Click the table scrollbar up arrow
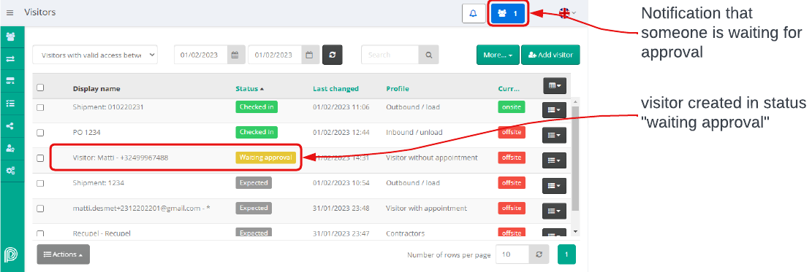Viewport: 812px width, 272px height. (x=575, y=101)
